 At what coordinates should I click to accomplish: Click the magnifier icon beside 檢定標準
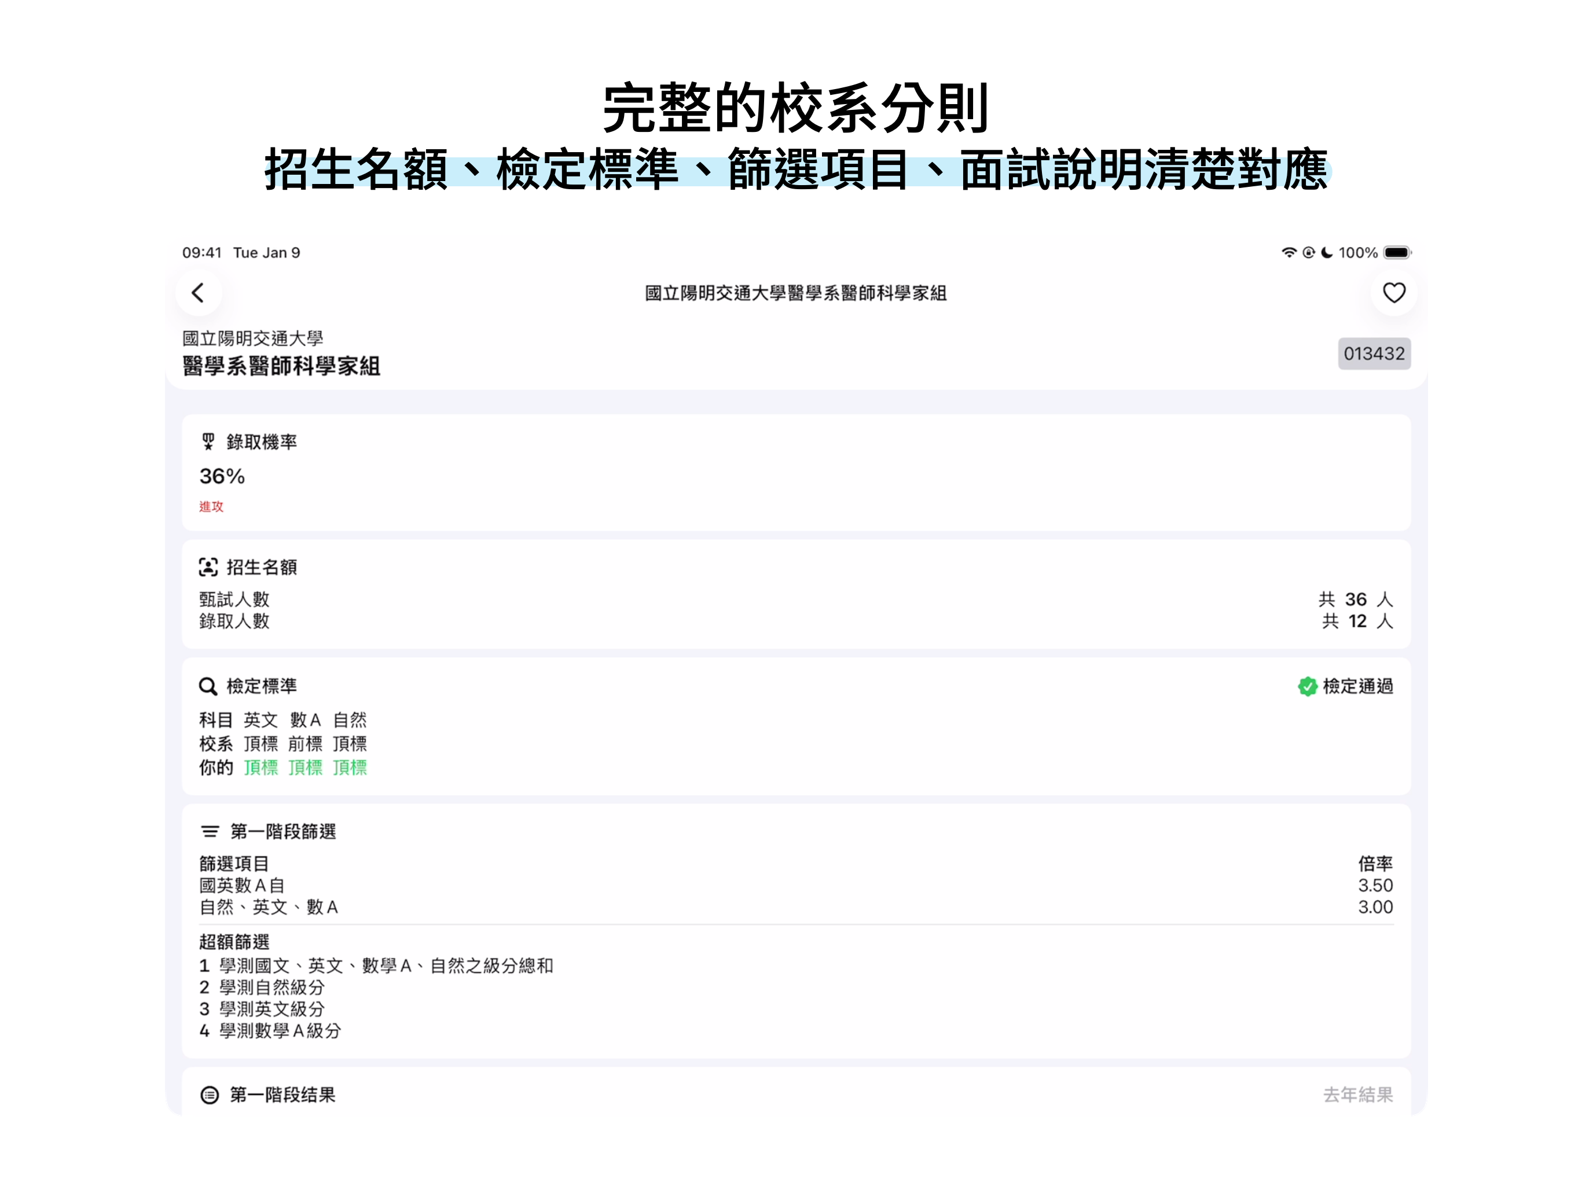(208, 687)
